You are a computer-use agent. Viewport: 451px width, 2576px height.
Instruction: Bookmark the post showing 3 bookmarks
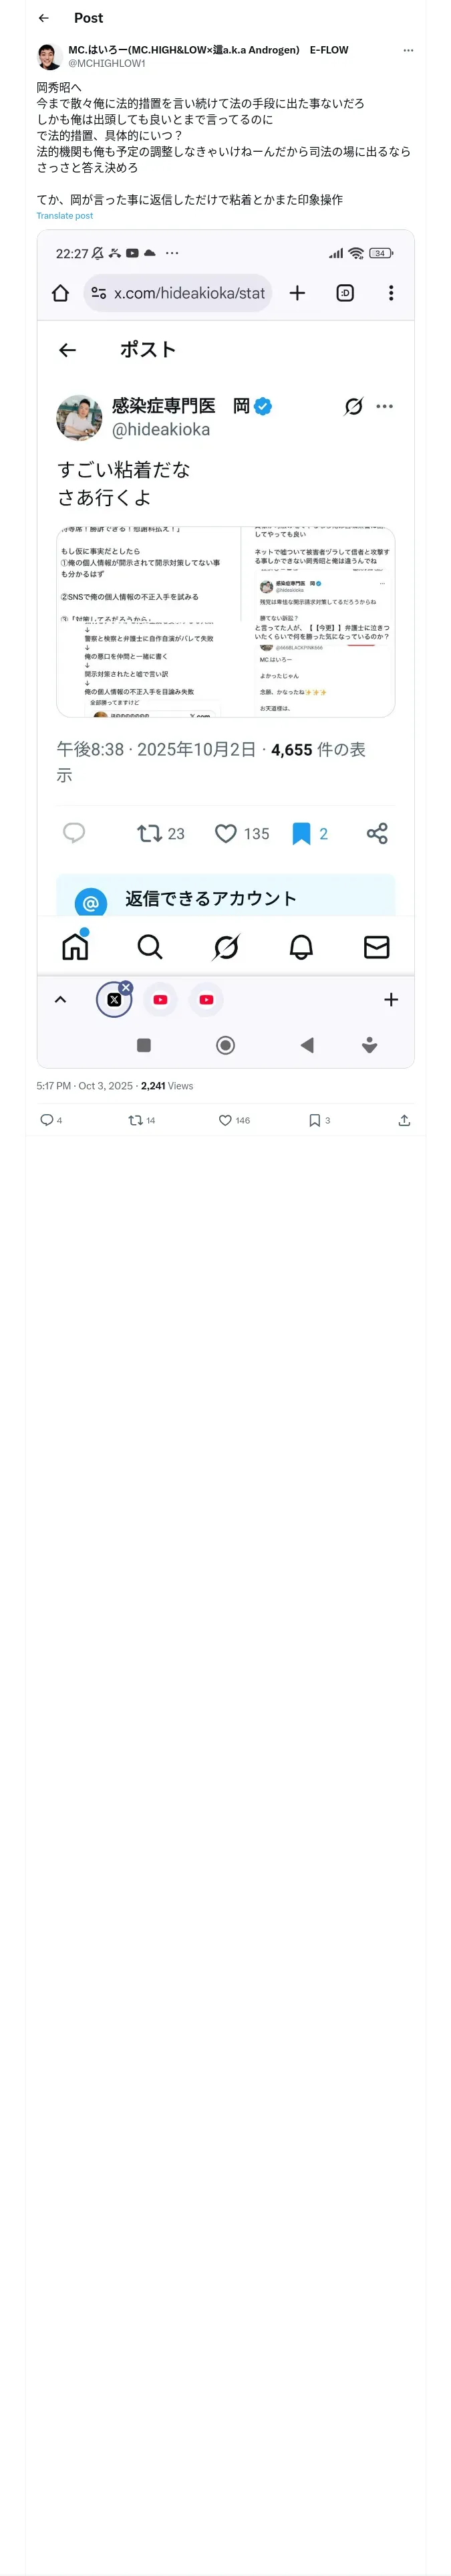[314, 1120]
